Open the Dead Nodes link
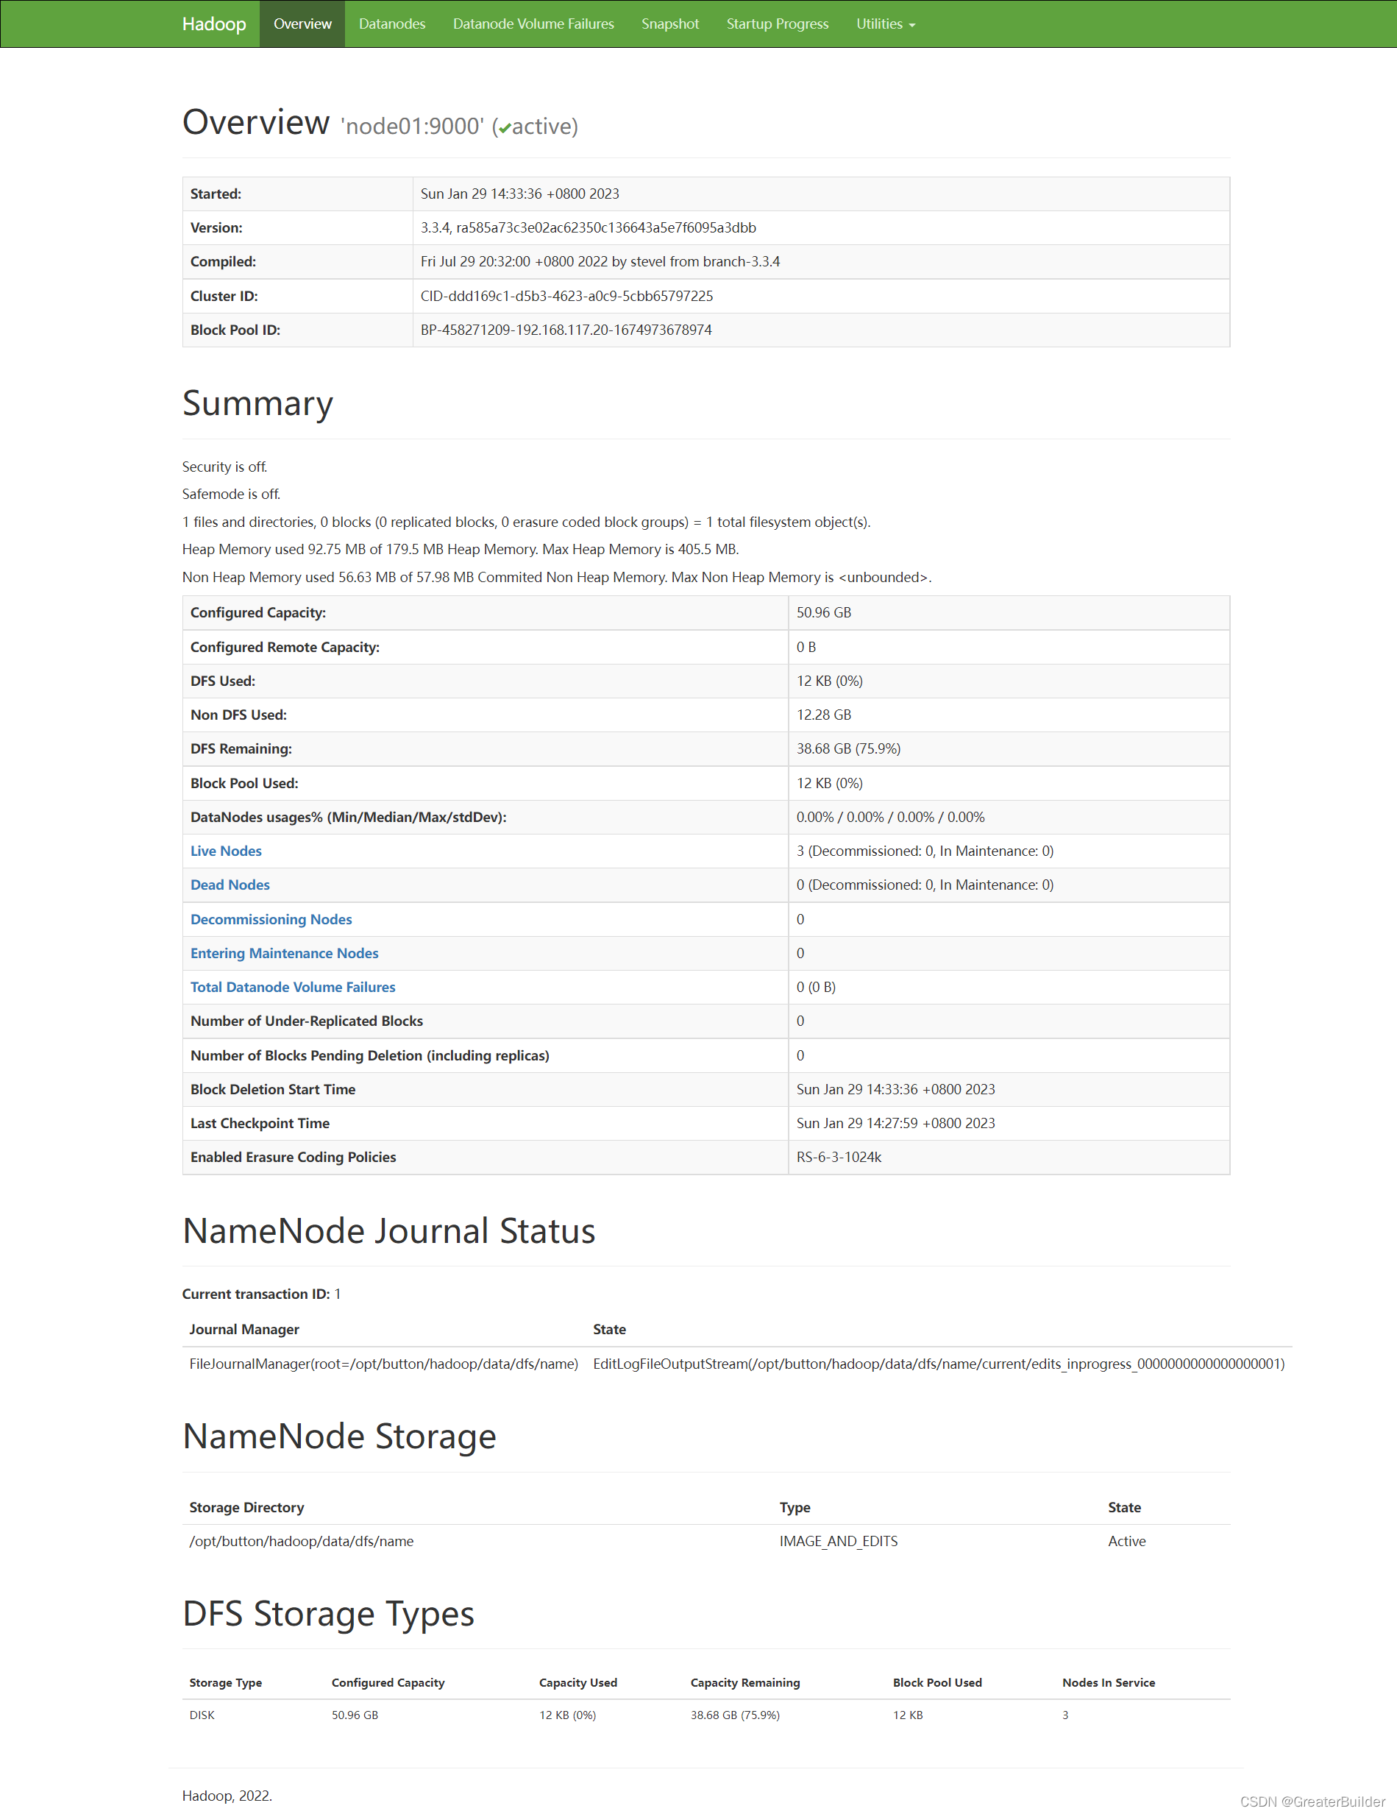The height and width of the screenshot is (1814, 1397). (230, 885)
